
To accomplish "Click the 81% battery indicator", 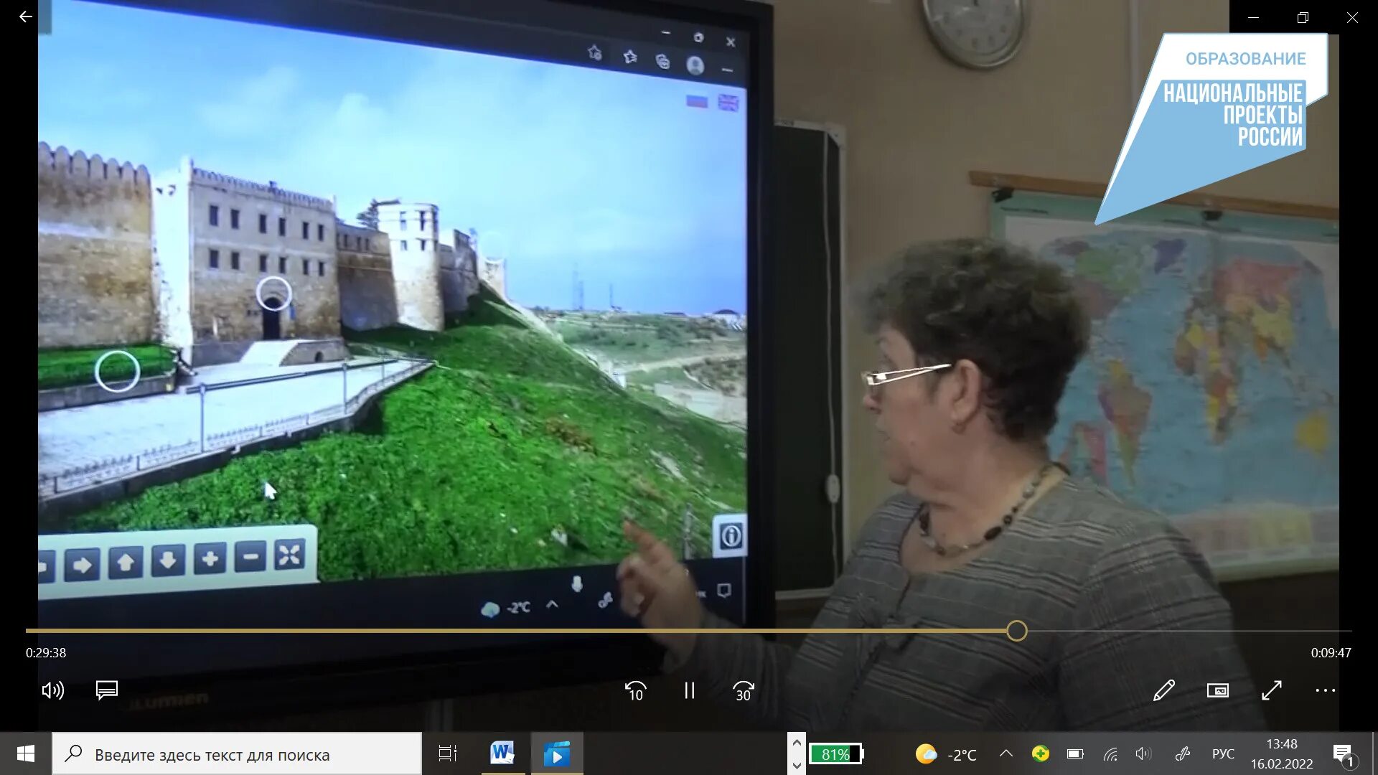I will tap(836, 754).
